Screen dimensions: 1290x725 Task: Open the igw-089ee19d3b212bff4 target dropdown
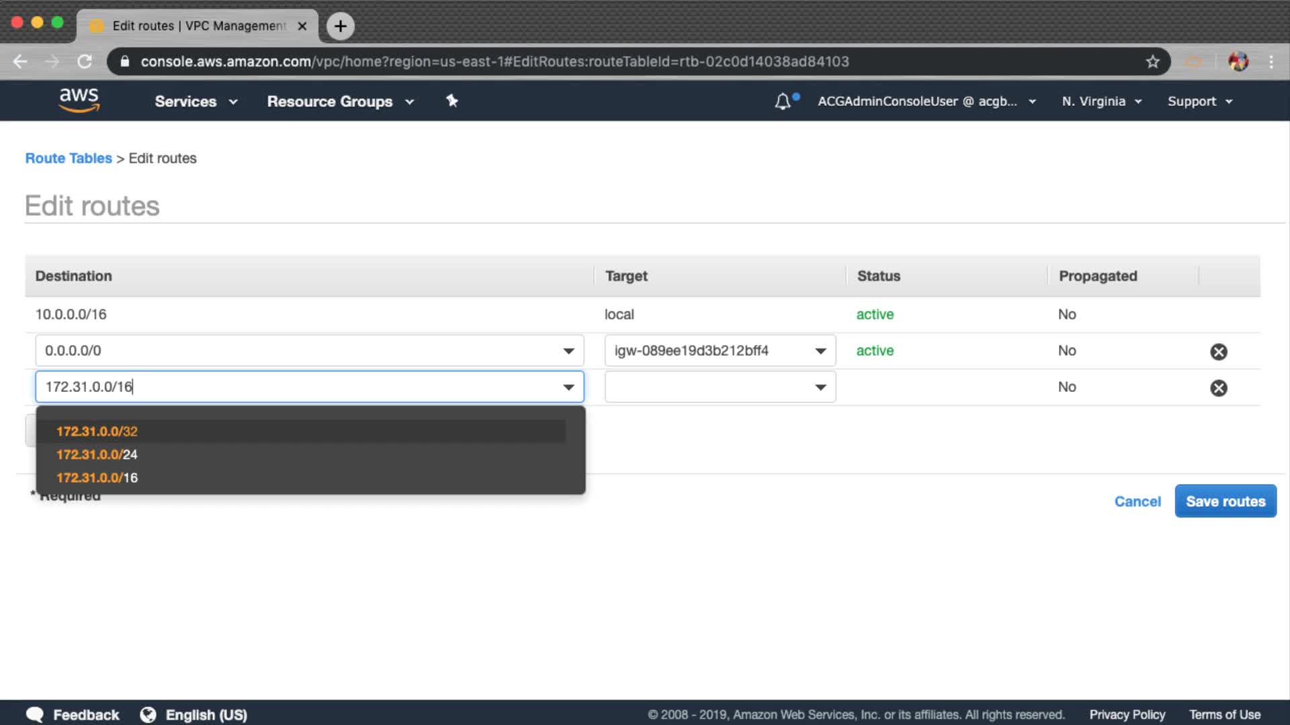coord(720,351)
